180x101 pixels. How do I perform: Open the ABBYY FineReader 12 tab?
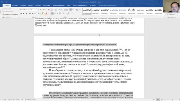pos(80,6)
